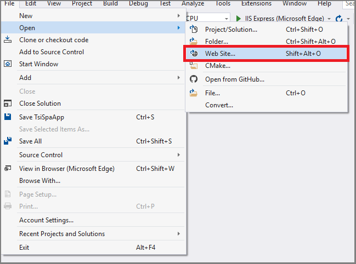Viewport: 356px width, 264px height.
Task: Click the CMake folder icon
Action: pos(194,66)
